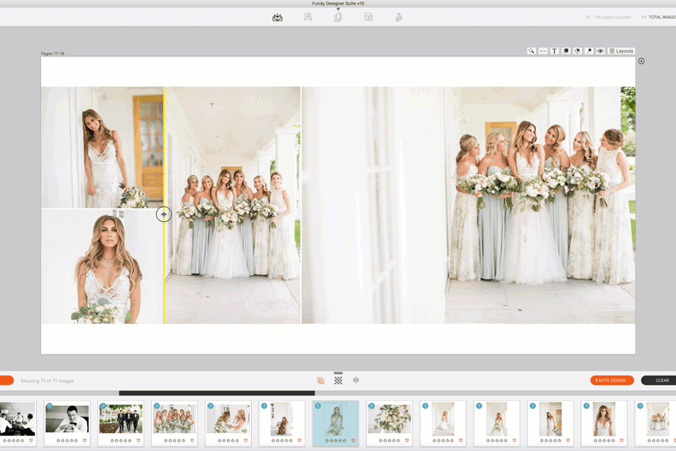The image size is (676, 451).
Task: Select the bridesmaids group thumbnail with bouquets
Action: (175, 419)
